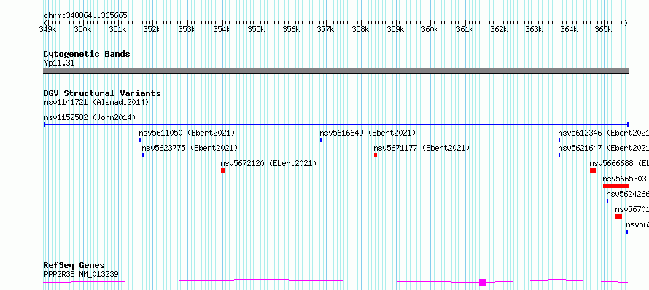Click the DGV Structural Variants track title

coord(102,93)
